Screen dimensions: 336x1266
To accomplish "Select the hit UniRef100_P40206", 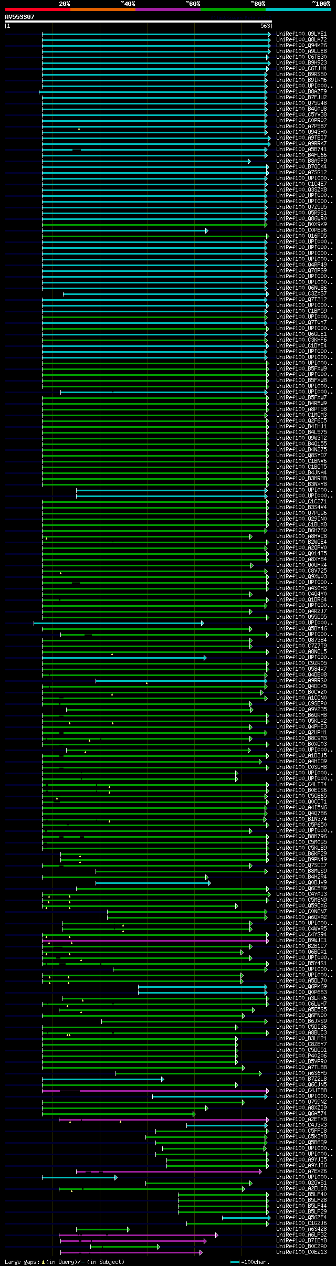I will [301, 1056].
